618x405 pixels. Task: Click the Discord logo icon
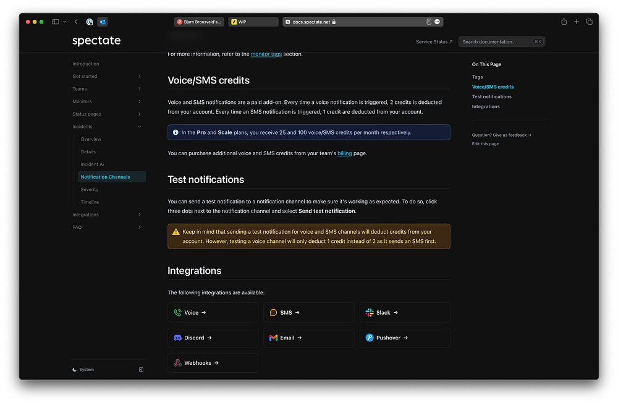[177, 338]
